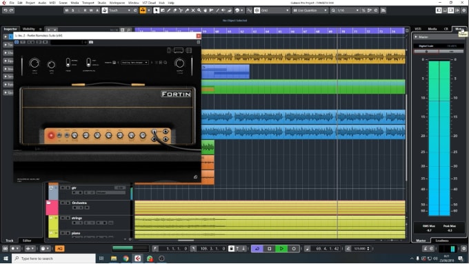Switch to the Editor tab at bottom left
The image size is (469, 264).
[x=27, y=241]
